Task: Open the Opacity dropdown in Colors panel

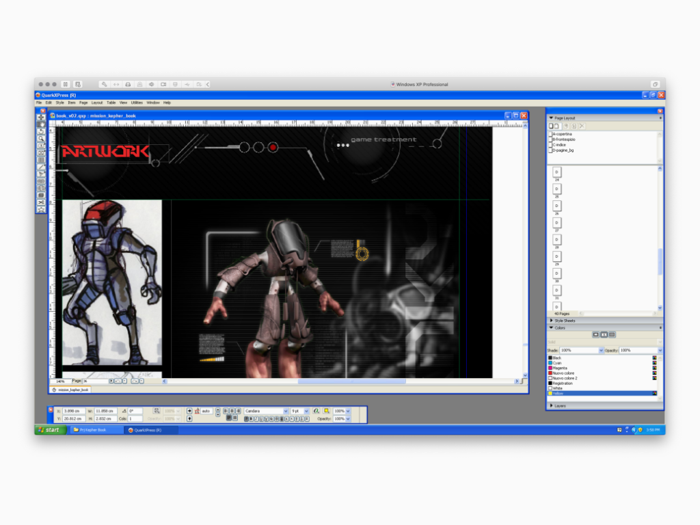Action: 660,351
